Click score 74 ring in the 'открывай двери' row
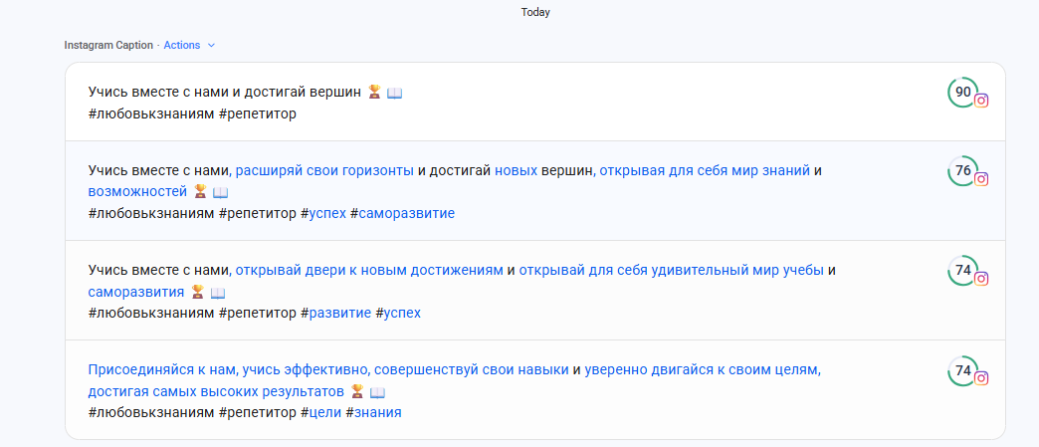The height and width of the screenshot is (447, 1039). pos(962,270)
